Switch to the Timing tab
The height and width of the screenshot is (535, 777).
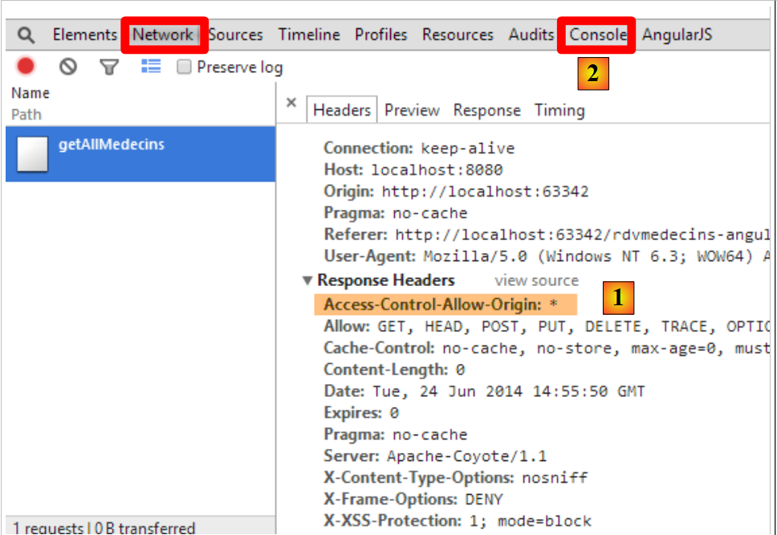click(x=559, y=110)
